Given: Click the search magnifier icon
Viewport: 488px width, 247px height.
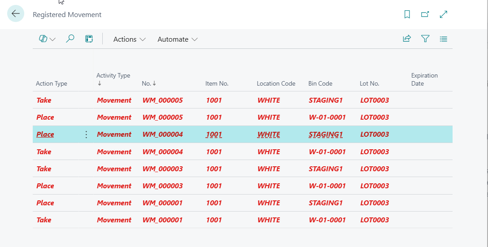Looking at the screenshot, I should pyautogui.click(x=70, y=39).
